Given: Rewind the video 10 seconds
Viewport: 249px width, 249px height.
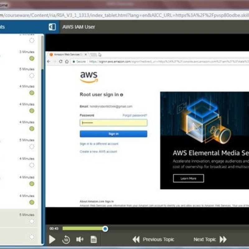Looking at the screenshot, I should (x=66, y=239).
